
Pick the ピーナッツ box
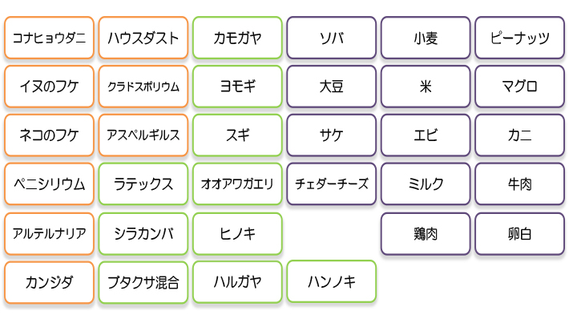pyautogui.click(x=519, y=38)
